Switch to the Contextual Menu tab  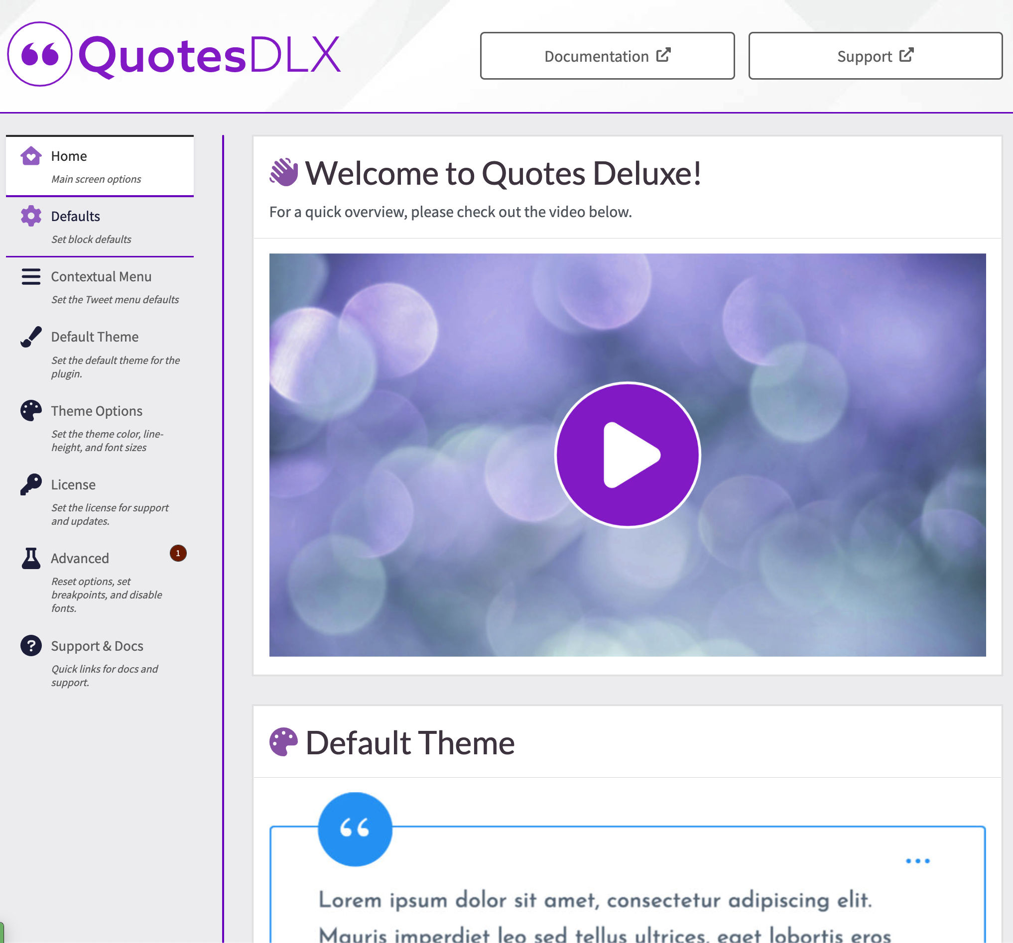tap(101, 277)
